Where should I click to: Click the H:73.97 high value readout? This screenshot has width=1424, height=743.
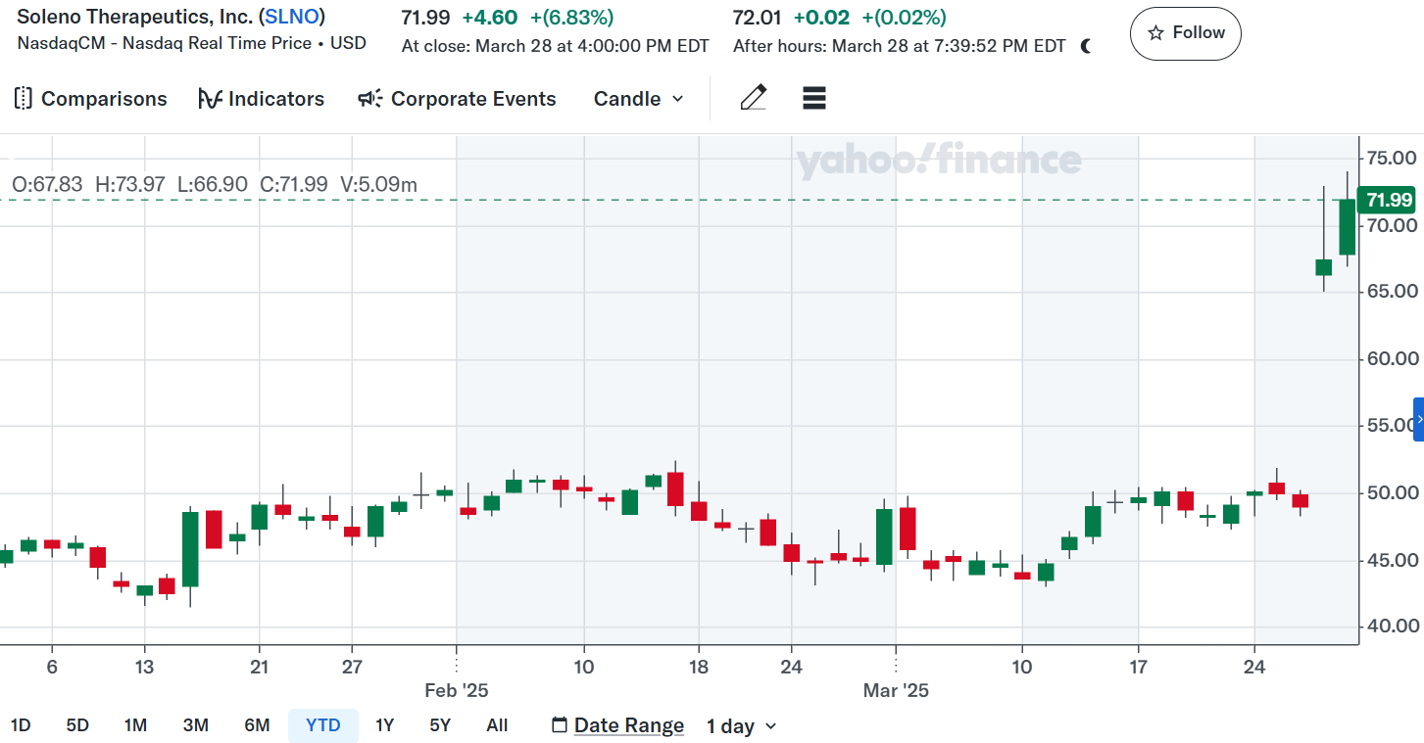(129, 184)
